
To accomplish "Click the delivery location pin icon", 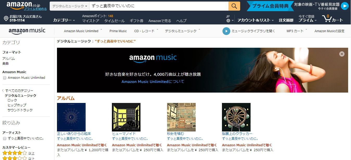I will (6, 18).
